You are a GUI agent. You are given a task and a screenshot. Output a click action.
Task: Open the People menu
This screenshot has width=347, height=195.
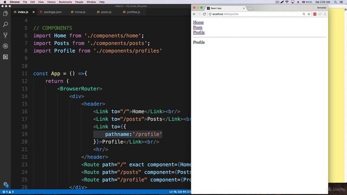coord(79,2)
